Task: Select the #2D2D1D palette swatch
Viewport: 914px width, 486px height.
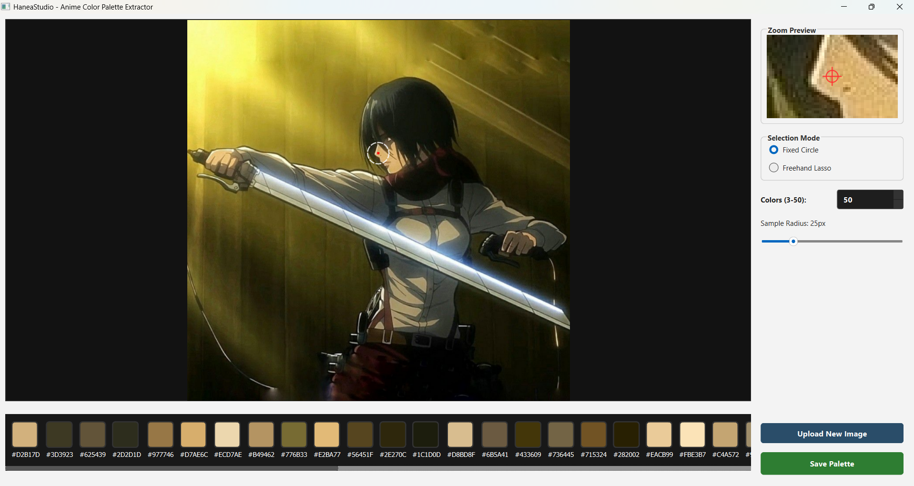Action: [x=126, y=434]
